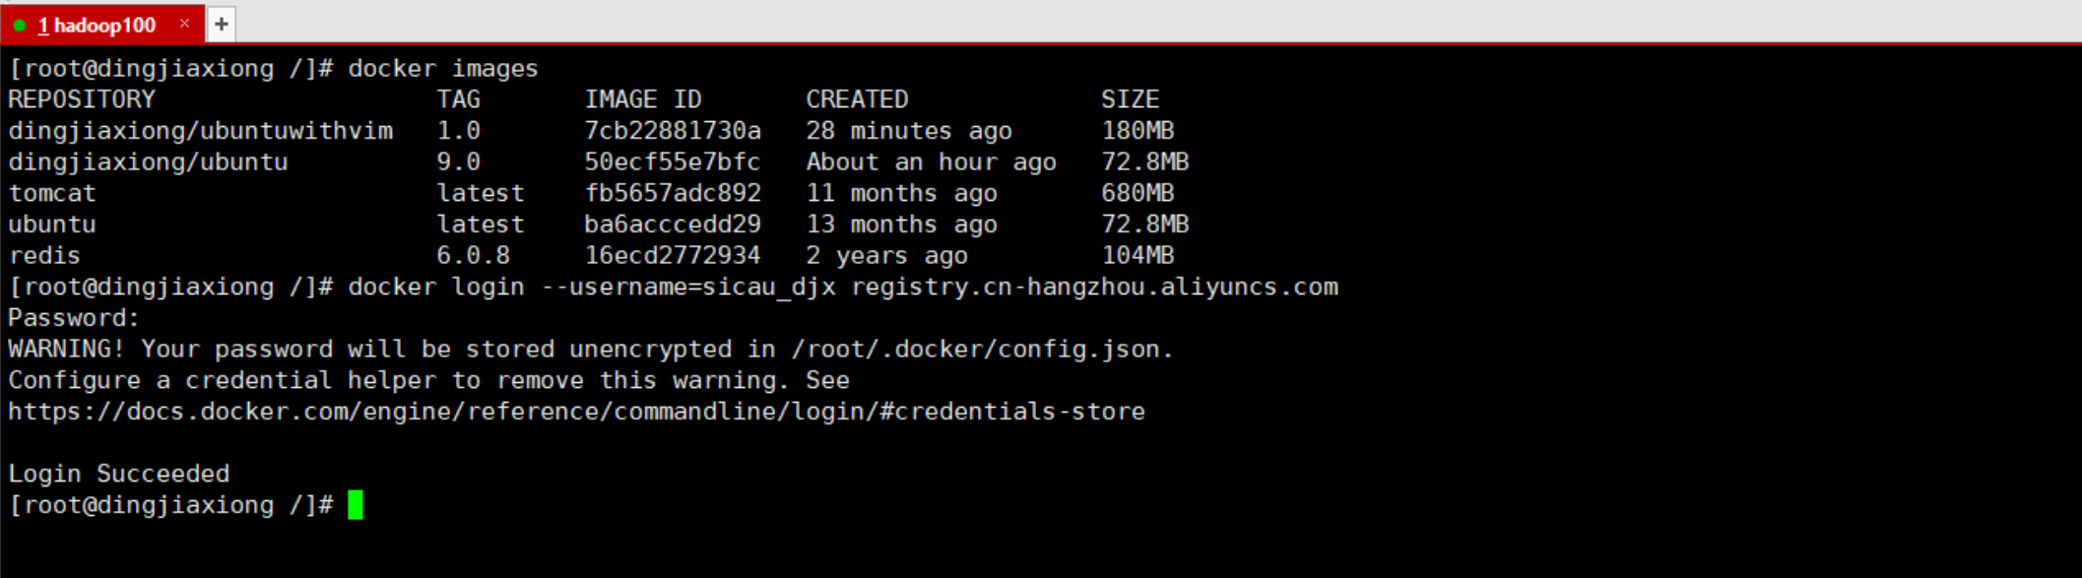The width and height of the screenshot is (2082, 578).
Task: Click the Password: prompt line
Action: (74, 318)
